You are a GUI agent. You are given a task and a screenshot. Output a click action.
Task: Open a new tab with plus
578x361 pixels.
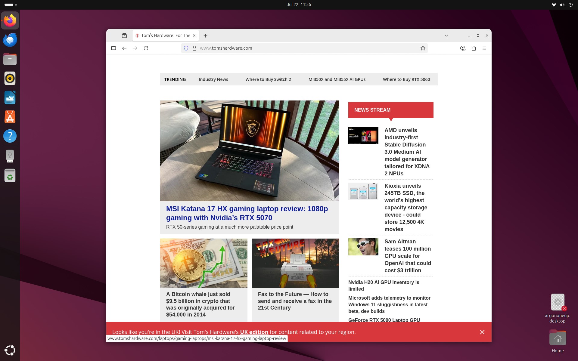pos(205,35)
